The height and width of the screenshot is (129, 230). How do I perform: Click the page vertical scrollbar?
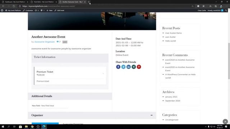pos(229,61)
